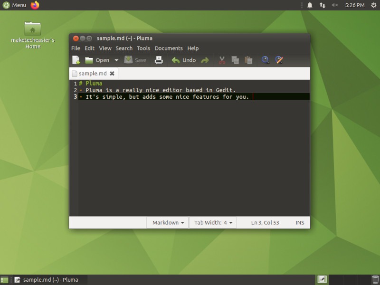Expand the Open recent files arrow
Screen dimensions: 380x285
[x=116, y=60]
